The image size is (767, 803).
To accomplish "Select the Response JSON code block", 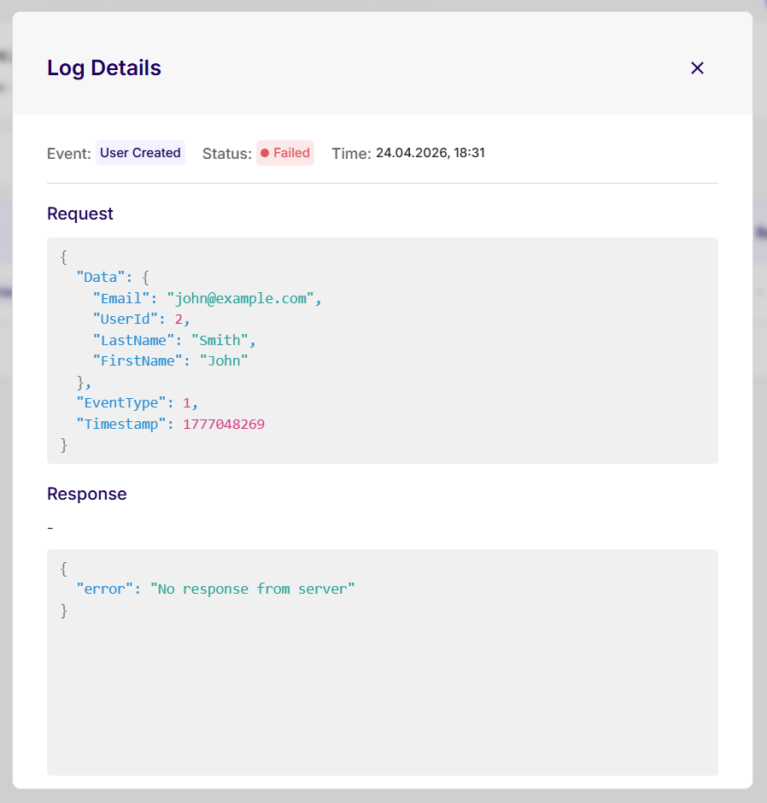I will click(x=383, y=662).
